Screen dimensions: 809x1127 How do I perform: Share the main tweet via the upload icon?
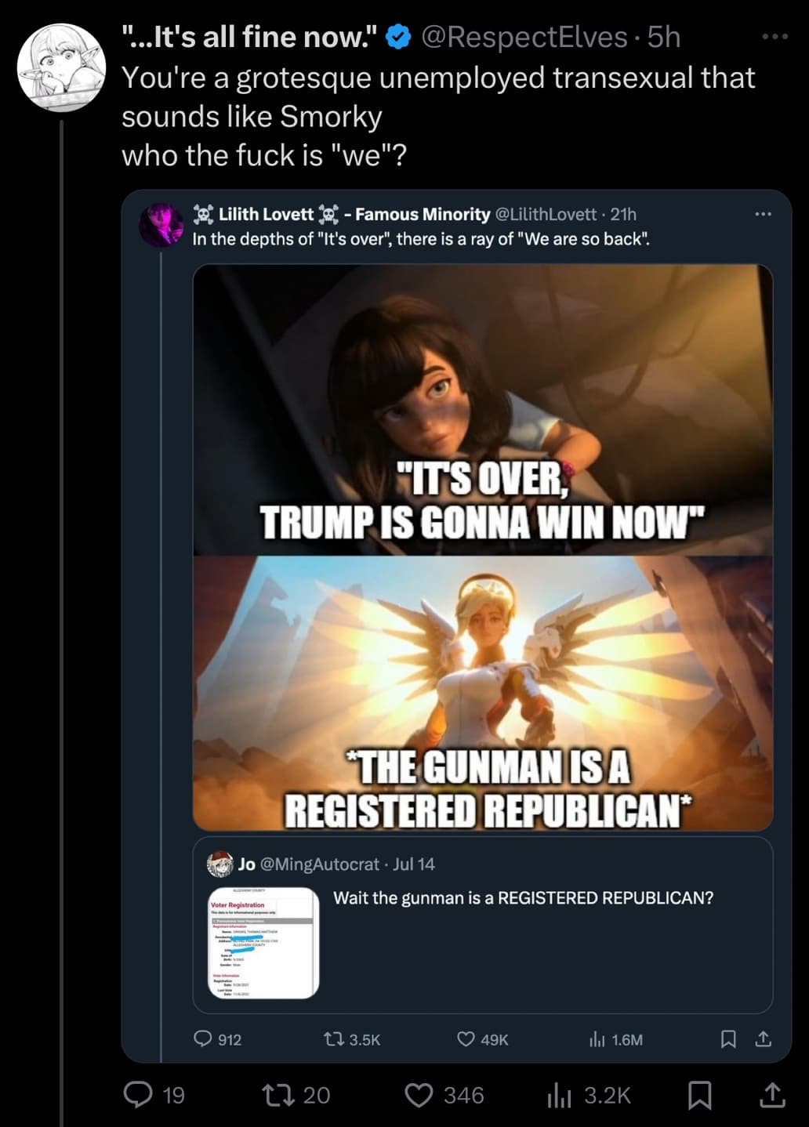(772, 1094)
